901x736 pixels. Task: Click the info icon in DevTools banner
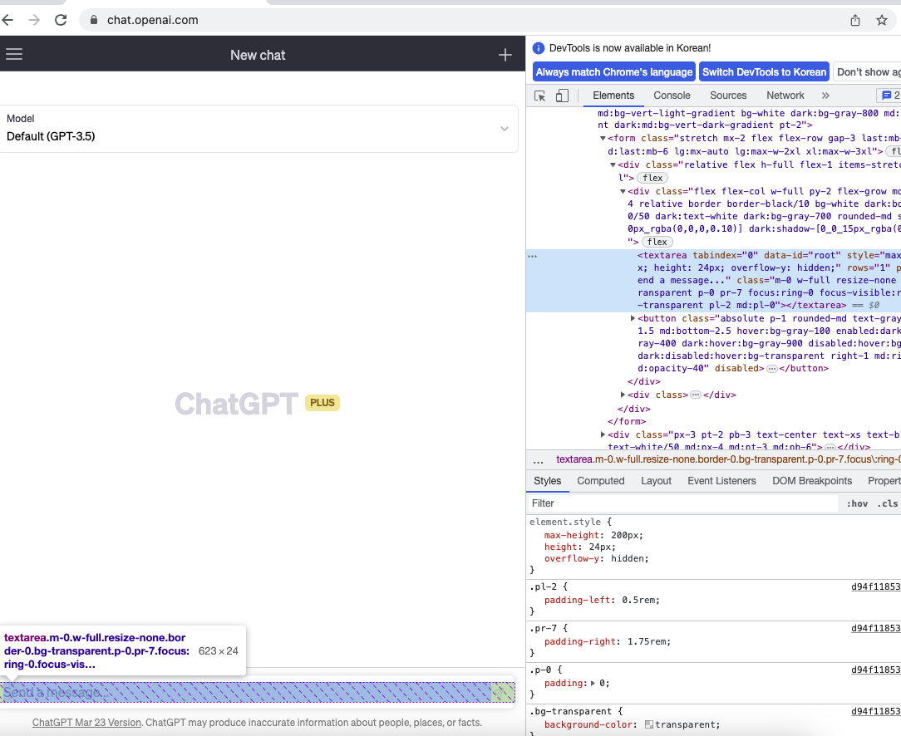(x=539, y=48)
